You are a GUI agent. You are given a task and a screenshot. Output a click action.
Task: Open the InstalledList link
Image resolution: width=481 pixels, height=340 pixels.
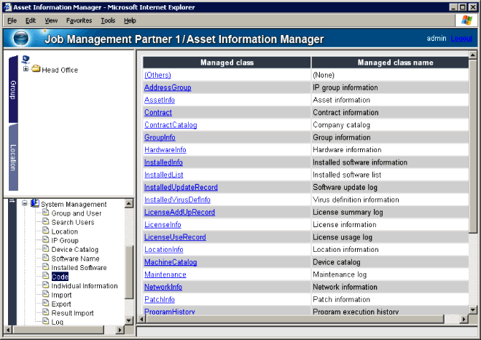[164, 175]
